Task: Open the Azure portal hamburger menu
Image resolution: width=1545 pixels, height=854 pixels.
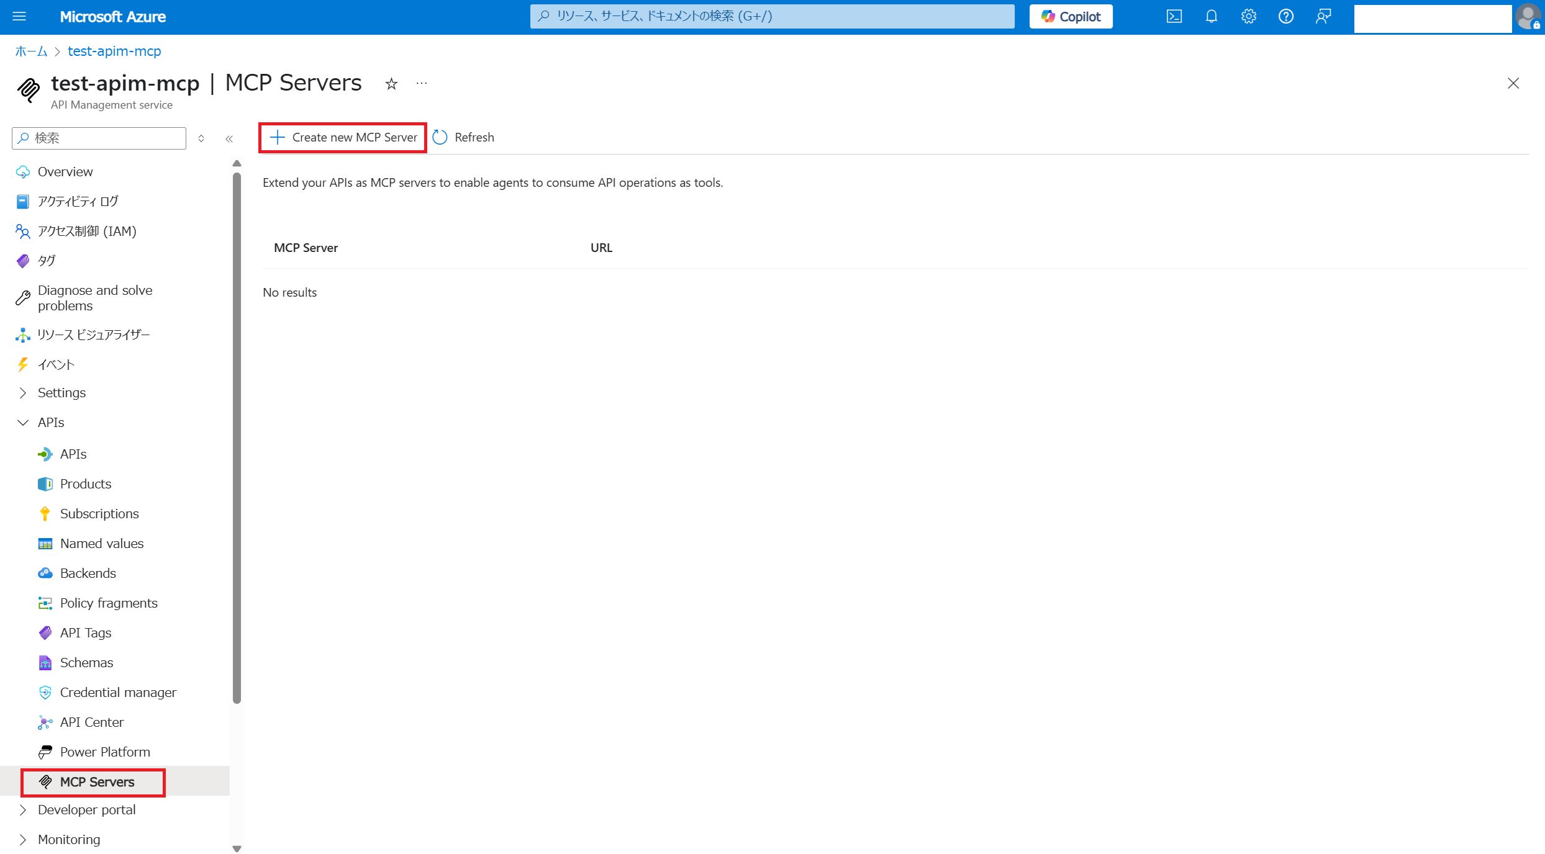Action: [x=19, y=17]
